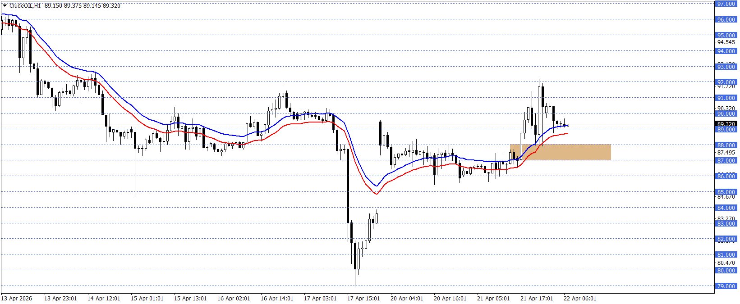Click the black 89.320 current price tag

pos(726,124)
